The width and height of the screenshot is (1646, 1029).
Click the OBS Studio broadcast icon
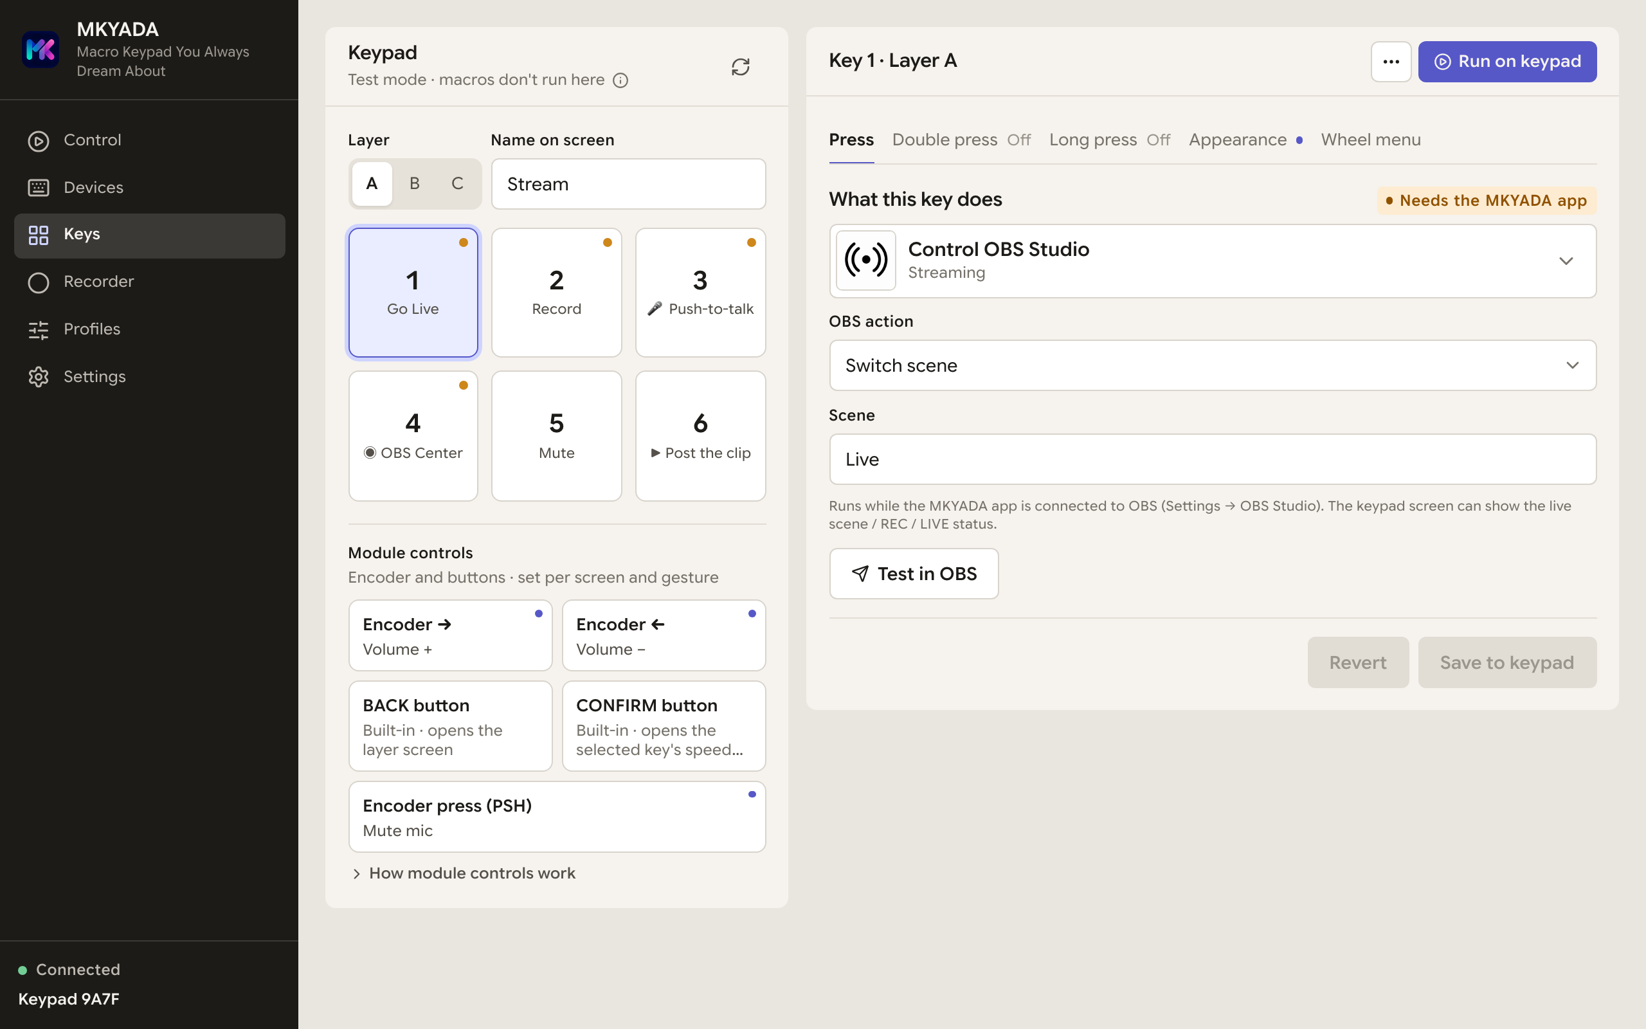coord(865,260)
